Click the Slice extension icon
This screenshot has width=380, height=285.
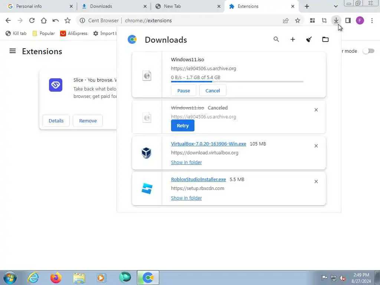(56, 85)
